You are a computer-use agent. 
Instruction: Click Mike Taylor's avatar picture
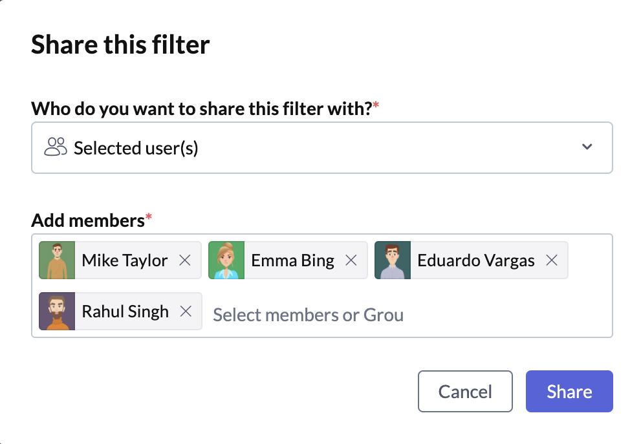pos(57,260)
